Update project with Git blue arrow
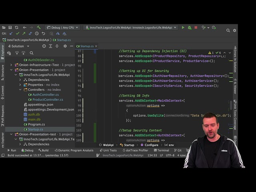This screenshot has width=256, height=192. coord(11,34)
